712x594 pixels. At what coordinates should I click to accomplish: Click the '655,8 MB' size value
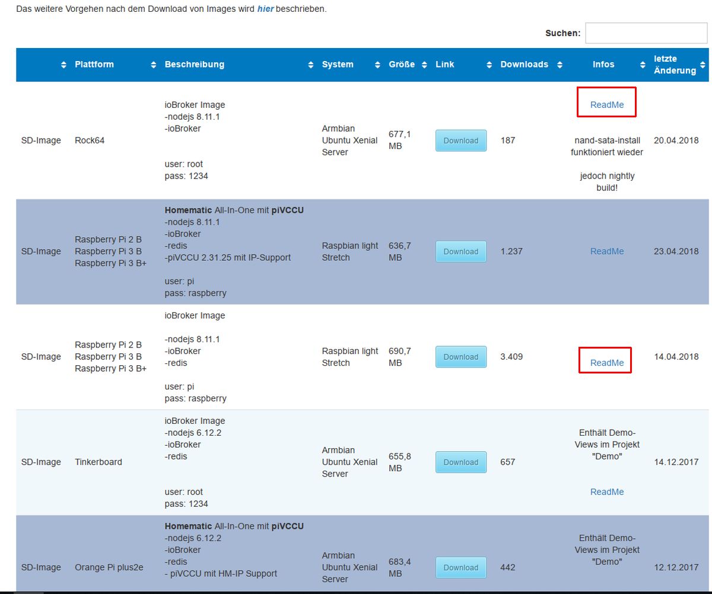pyautogui.click(x=400, y=462)
